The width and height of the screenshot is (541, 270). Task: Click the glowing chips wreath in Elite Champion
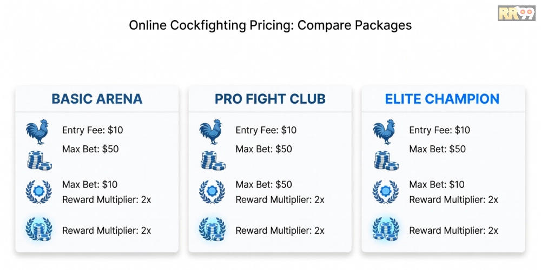click(385, 229)
